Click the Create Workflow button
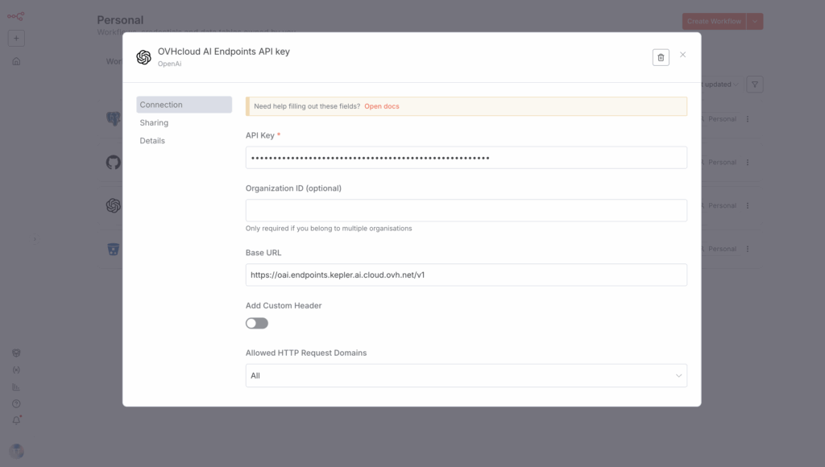This screenshot has height=467, width=825. tap(714, 22)
